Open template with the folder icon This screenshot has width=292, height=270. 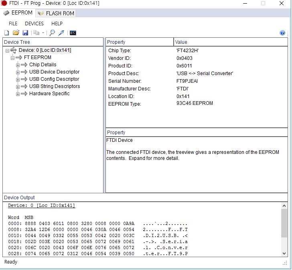tap(16, 33)
